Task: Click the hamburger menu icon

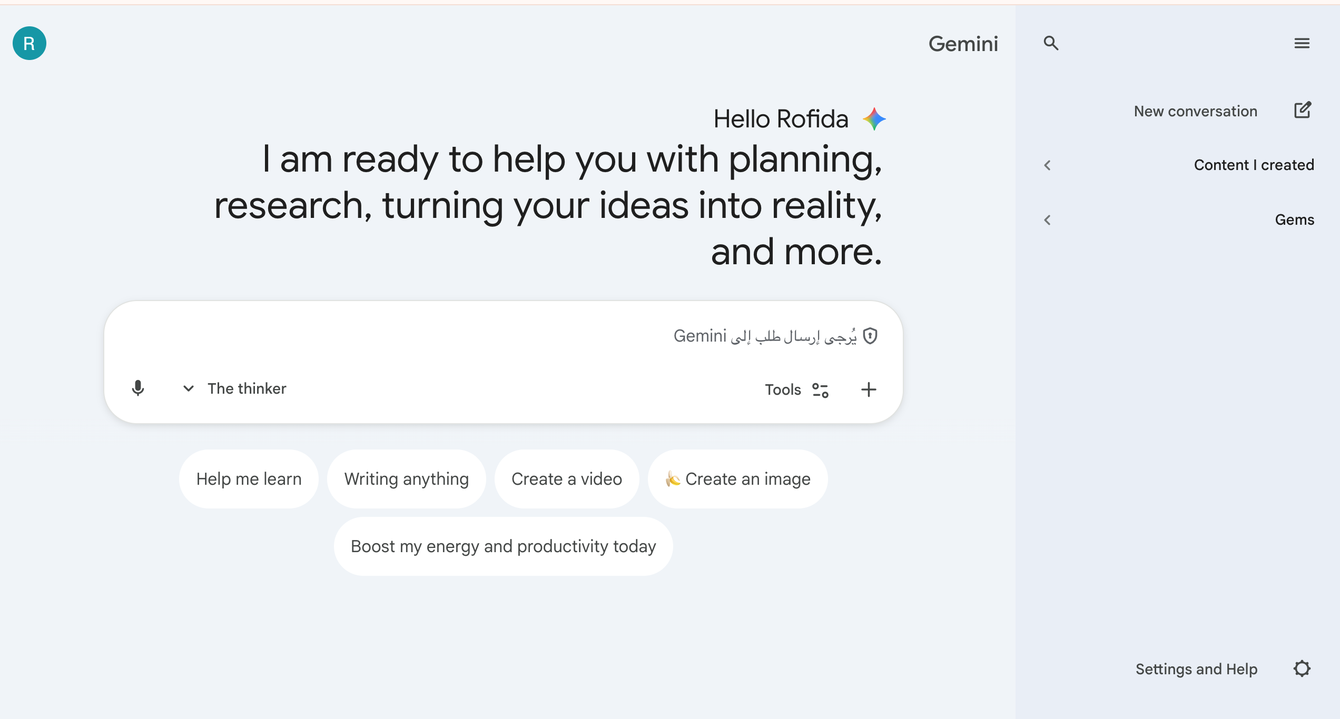Action: [1302, 44]
